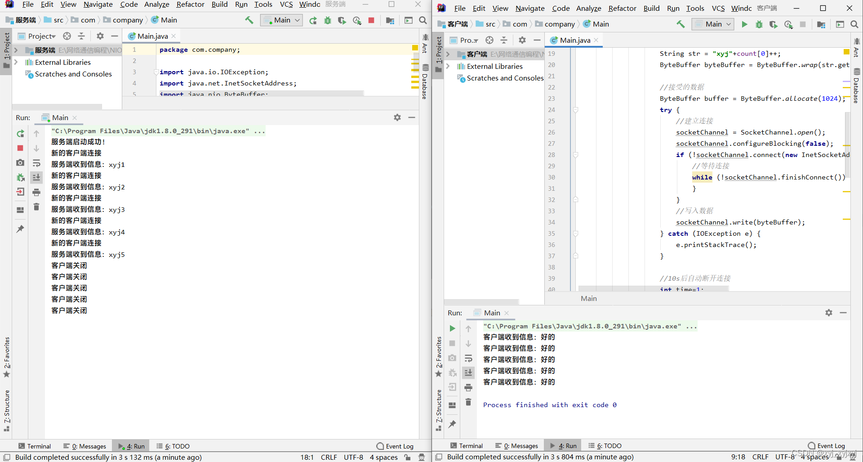Click right editor horizontal scrollbar

[x=654, y=288]
